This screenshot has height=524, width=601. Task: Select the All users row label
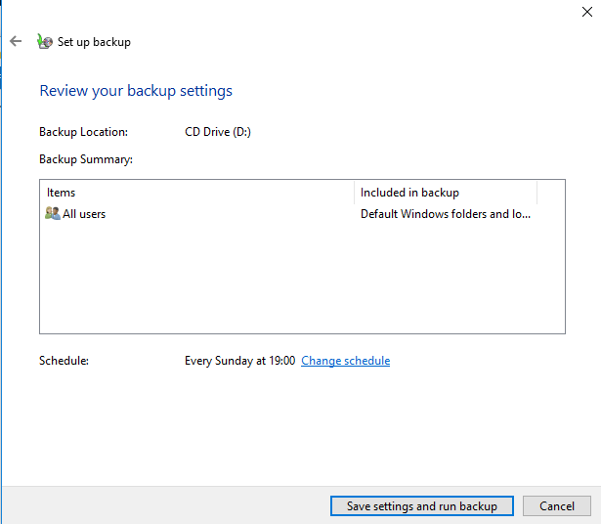84,214
